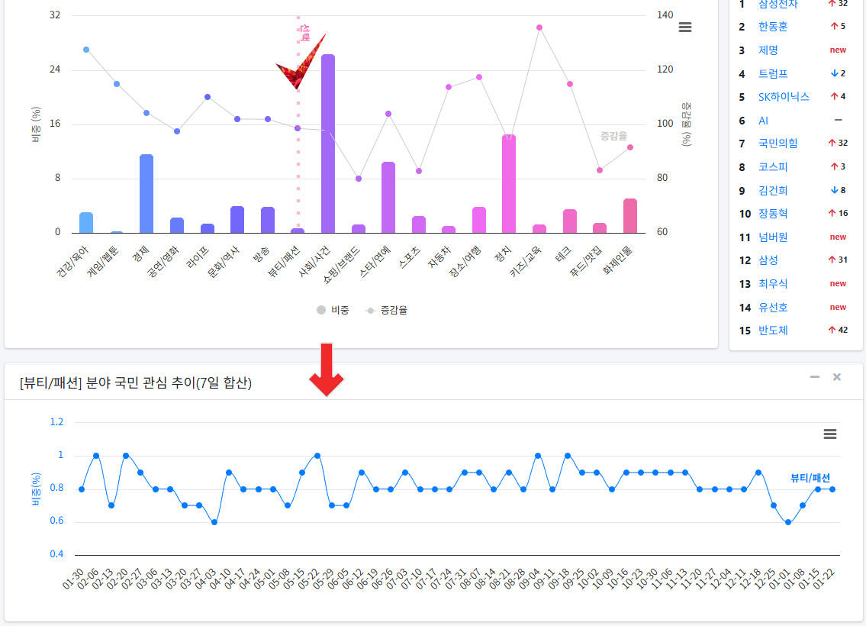Click the 정치 category bar
The width and height of the screenshot is (866, 626).
pyautogui.click(x=509, y=183)
